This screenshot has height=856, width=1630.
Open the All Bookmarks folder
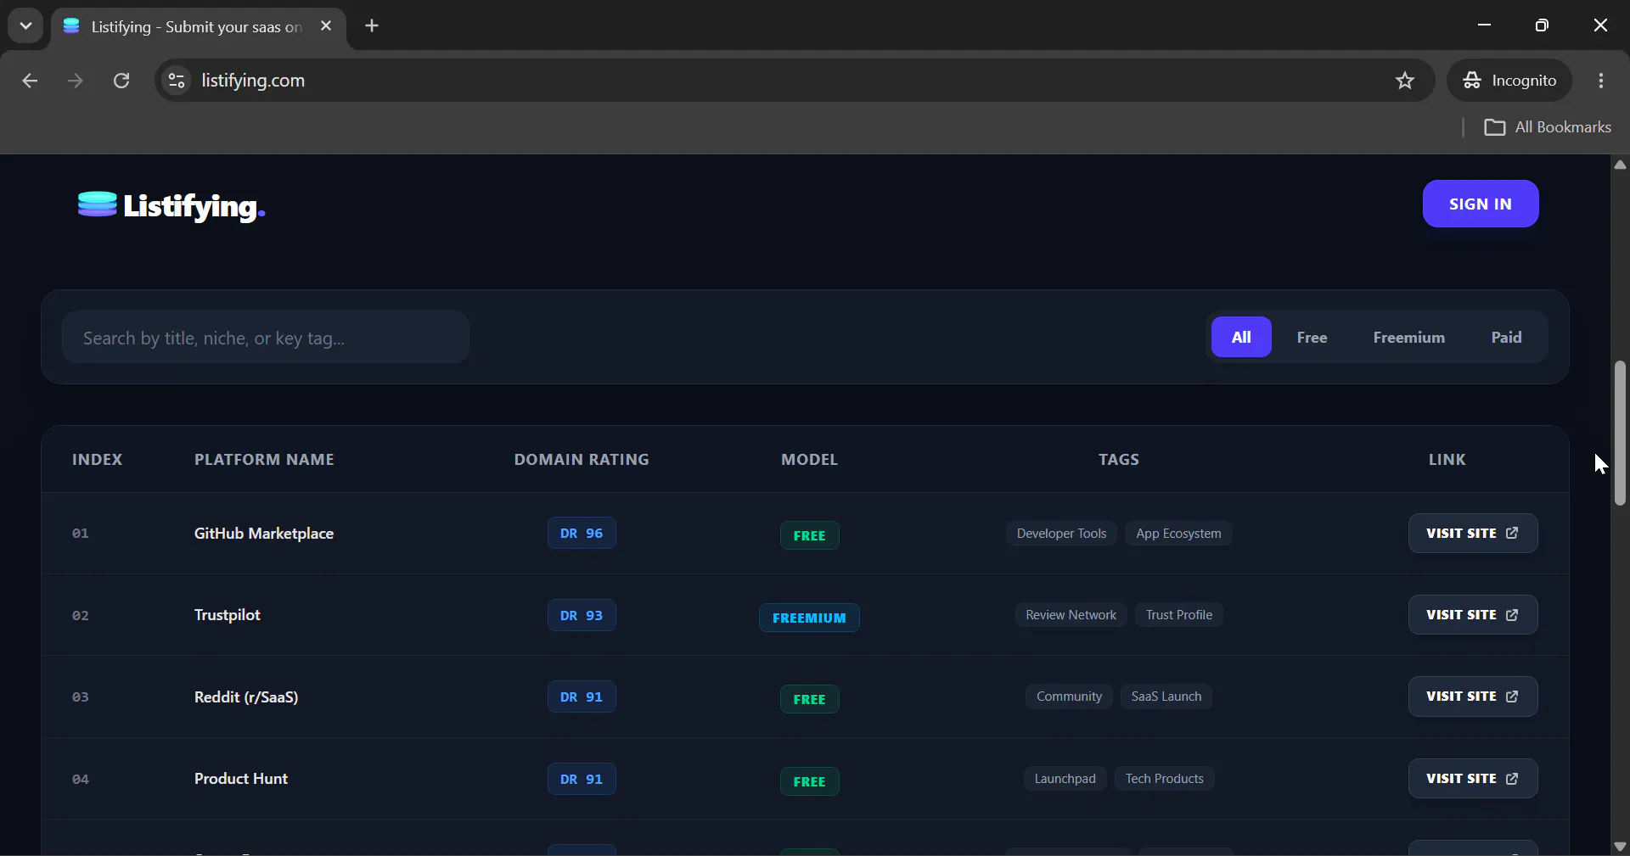pyautogui.click(x=1547, y=127)
